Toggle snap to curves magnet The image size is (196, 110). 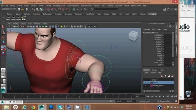(52, 9)
